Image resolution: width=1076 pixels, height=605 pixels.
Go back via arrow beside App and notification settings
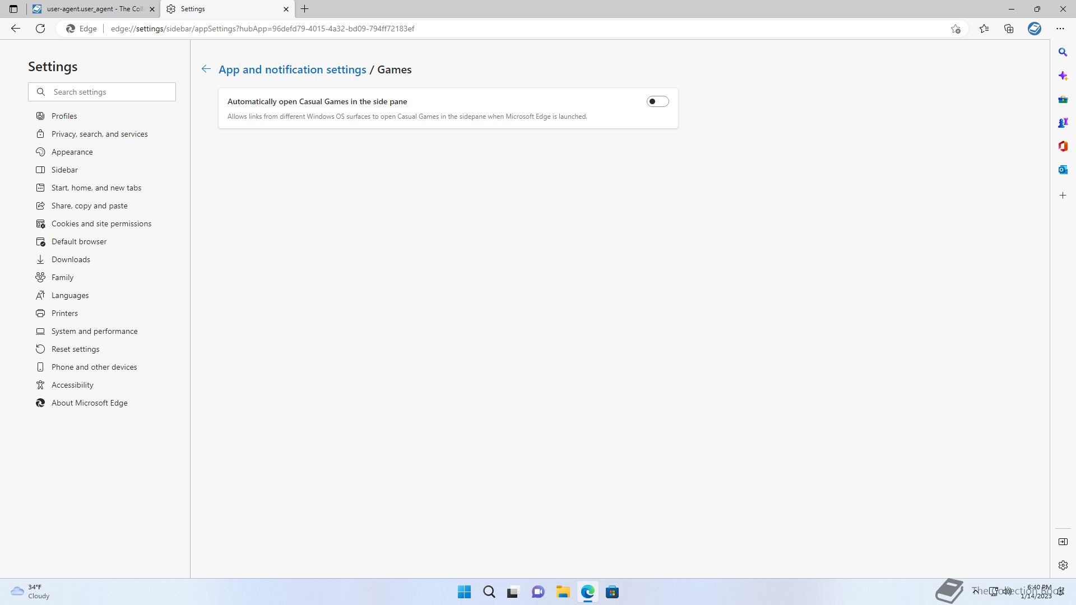206,69
